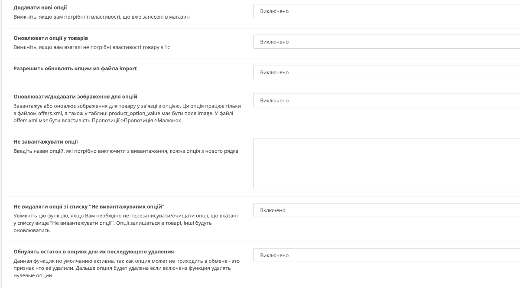Open the 'Оновлювати опції у товарів' dropdown
The height and width of the screenshot is (288, 520).
click(x=387, y=42)
